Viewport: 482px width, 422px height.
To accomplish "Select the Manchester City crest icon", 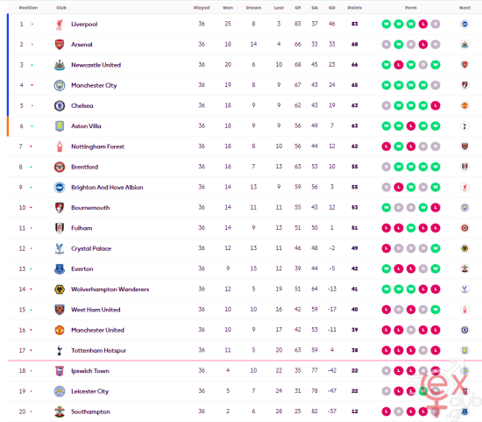I will 60,85.
